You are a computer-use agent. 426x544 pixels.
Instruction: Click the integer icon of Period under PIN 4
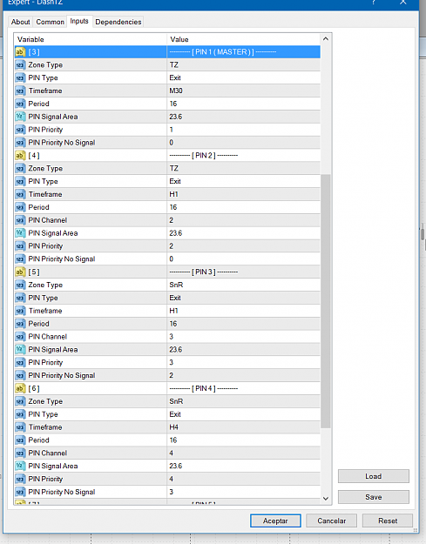(20, 440)
